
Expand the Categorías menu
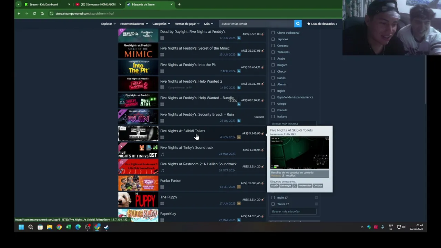pyautogui.click(x=161, y=24)
